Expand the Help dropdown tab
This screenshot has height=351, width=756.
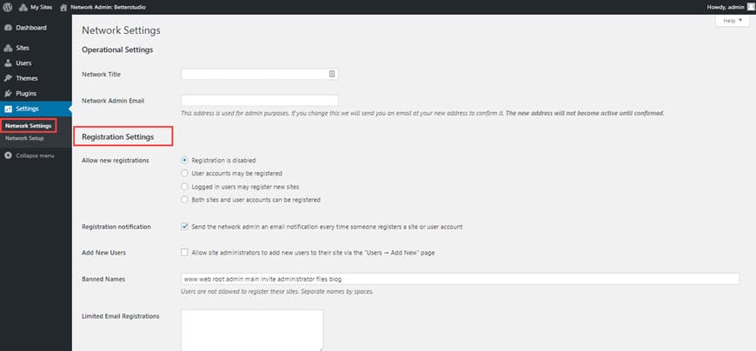[733, 21]
